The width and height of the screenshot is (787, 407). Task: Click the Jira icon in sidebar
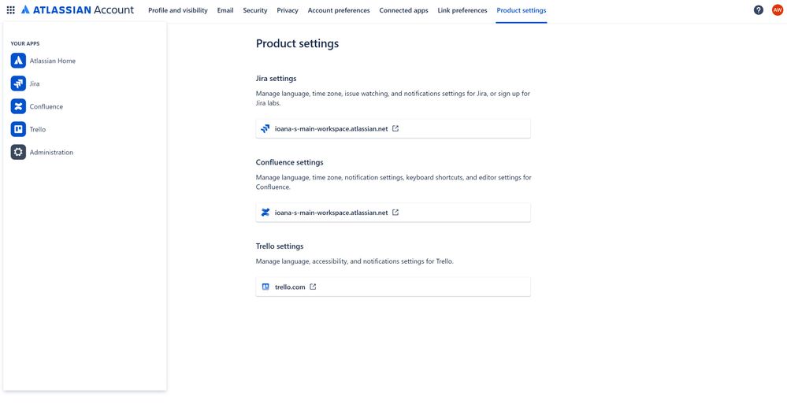tap(18, 83)
